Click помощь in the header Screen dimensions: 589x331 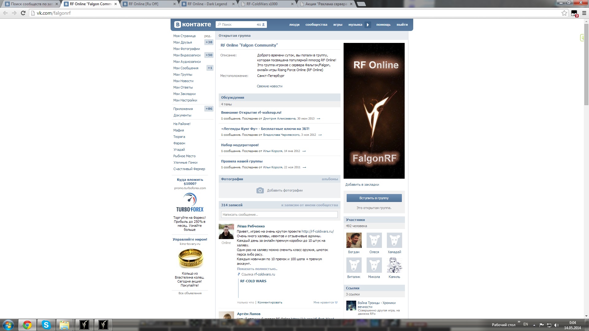pyautogui.click(x=383, y=25)
